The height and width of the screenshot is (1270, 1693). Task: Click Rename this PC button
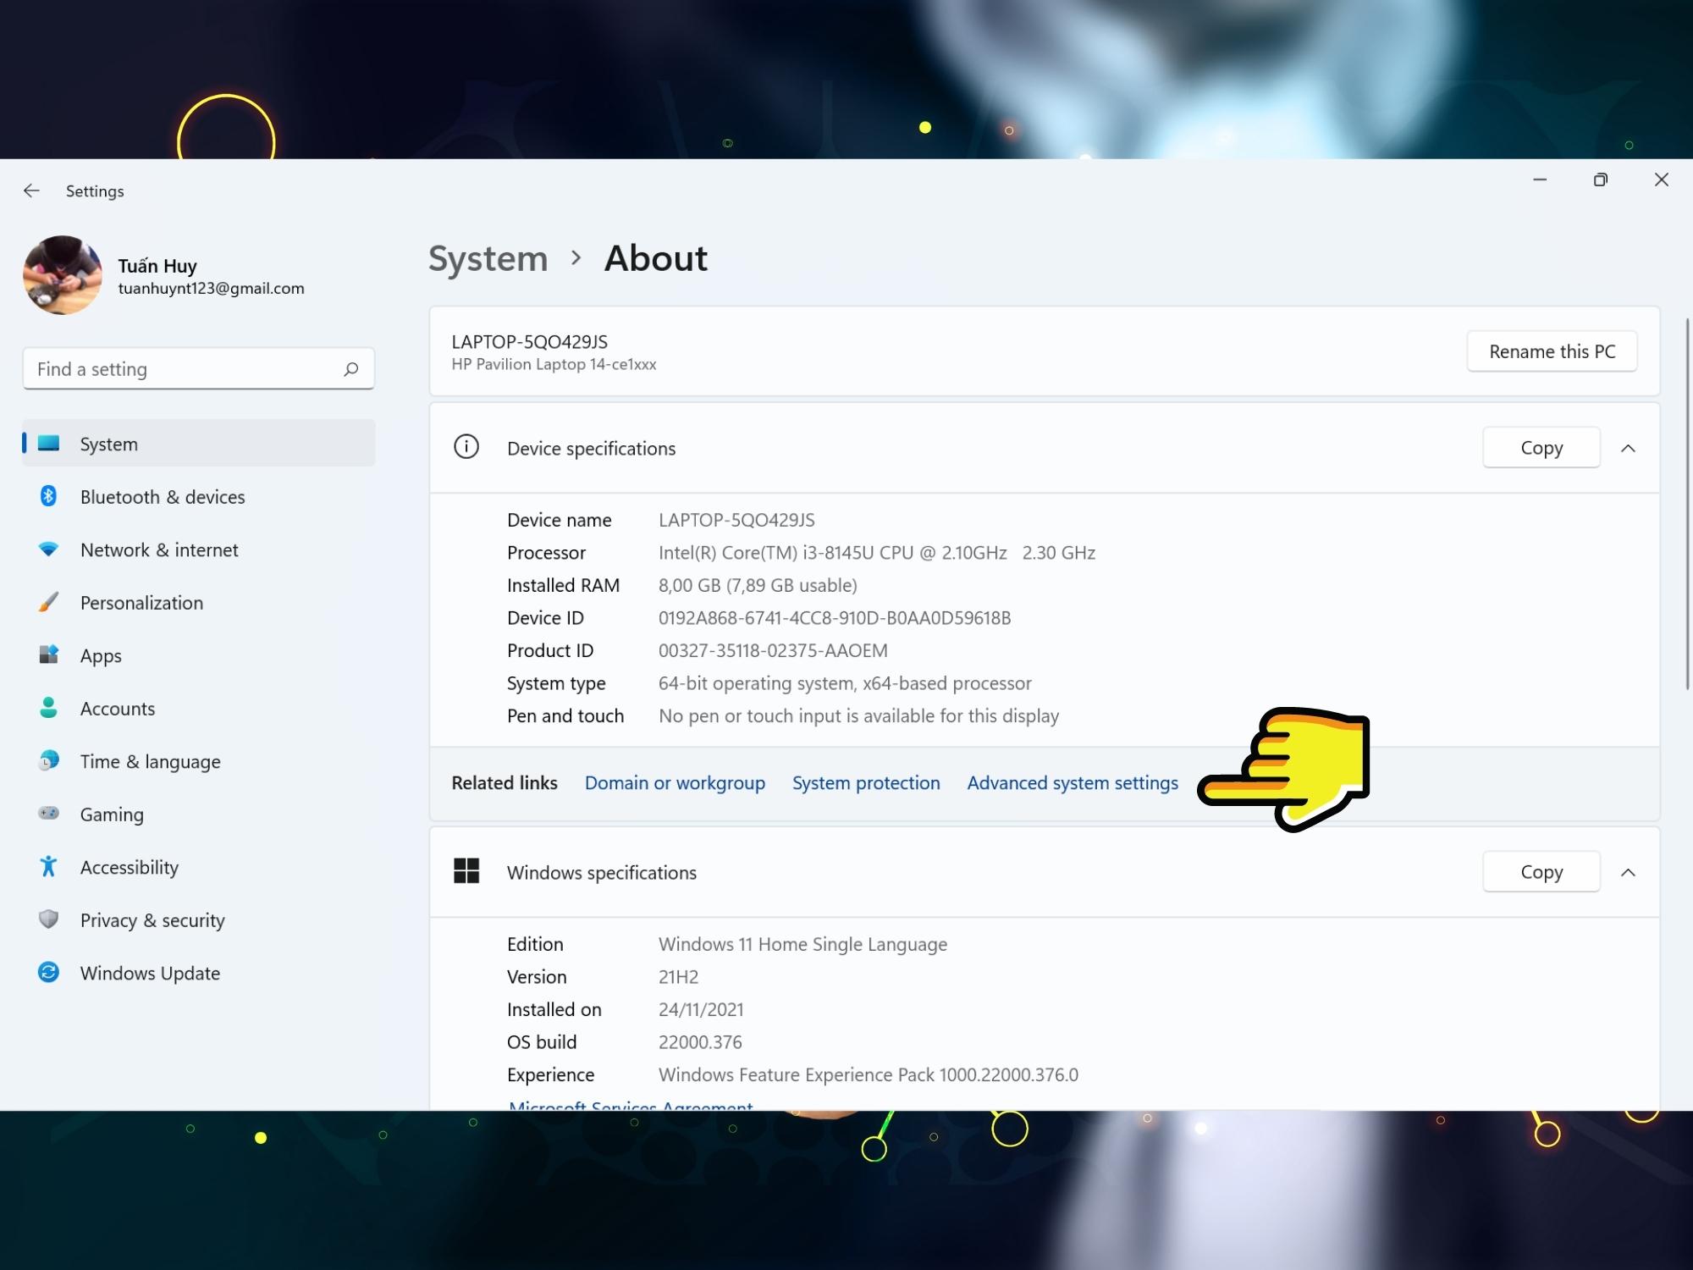pos(1552,351)
